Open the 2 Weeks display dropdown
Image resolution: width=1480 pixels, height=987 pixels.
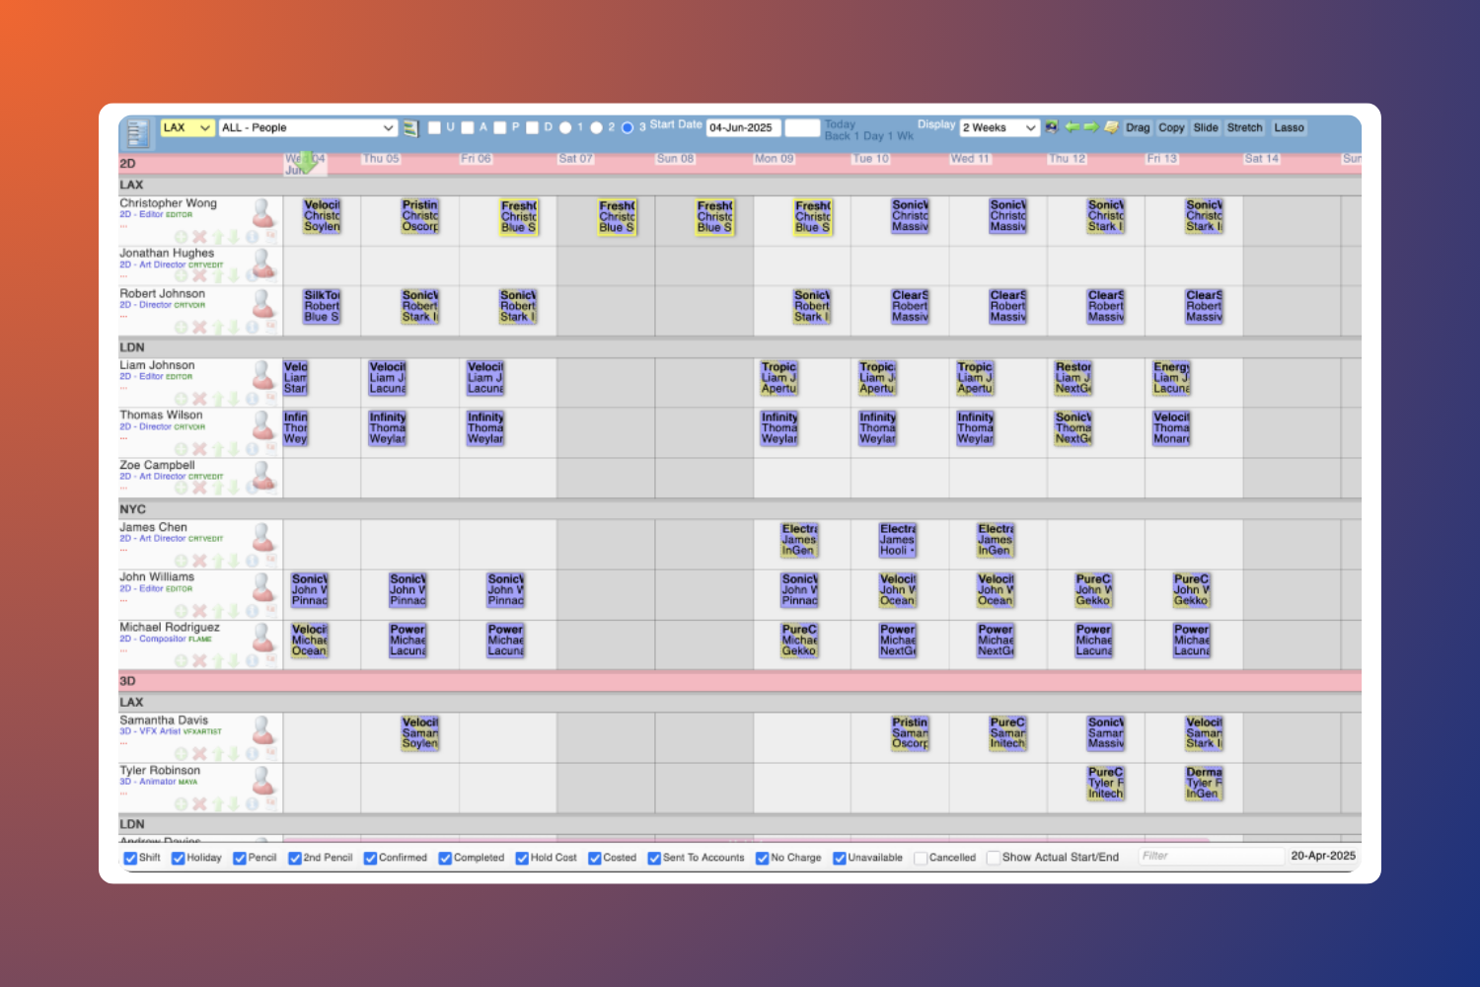pos(1000,127)
